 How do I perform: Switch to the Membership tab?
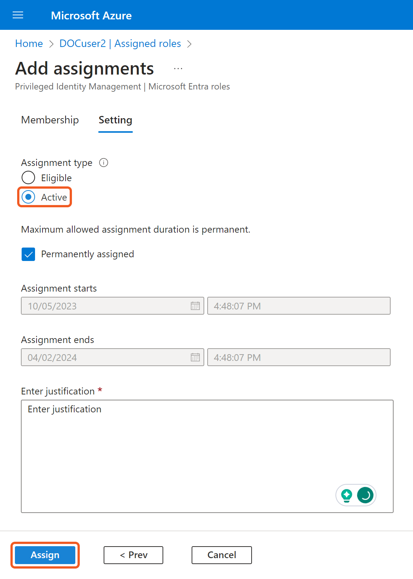point(50,120)
